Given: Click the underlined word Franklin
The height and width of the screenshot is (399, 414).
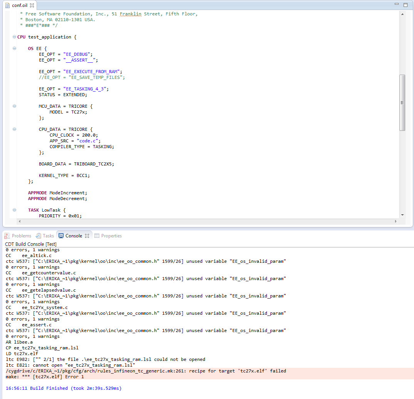Looking at the screenshot, I should [x=131, y=14].
